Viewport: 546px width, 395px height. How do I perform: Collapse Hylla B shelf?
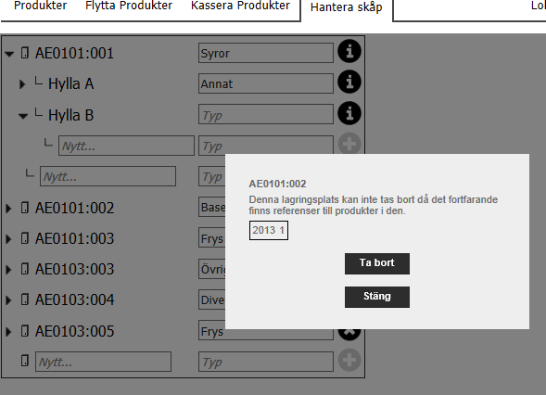click(23, 116)
